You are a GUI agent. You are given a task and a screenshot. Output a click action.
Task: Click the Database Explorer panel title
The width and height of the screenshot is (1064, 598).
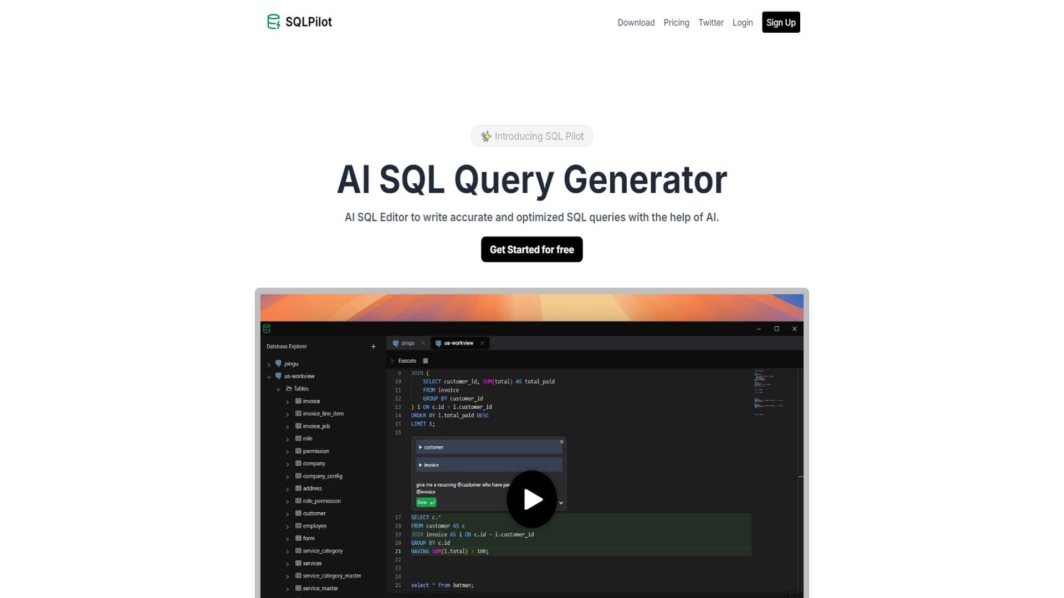(287, 347)
